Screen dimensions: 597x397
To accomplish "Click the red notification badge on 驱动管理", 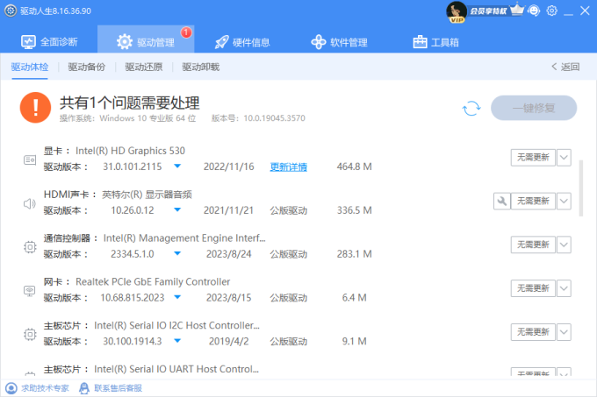I will coord(186,32).
